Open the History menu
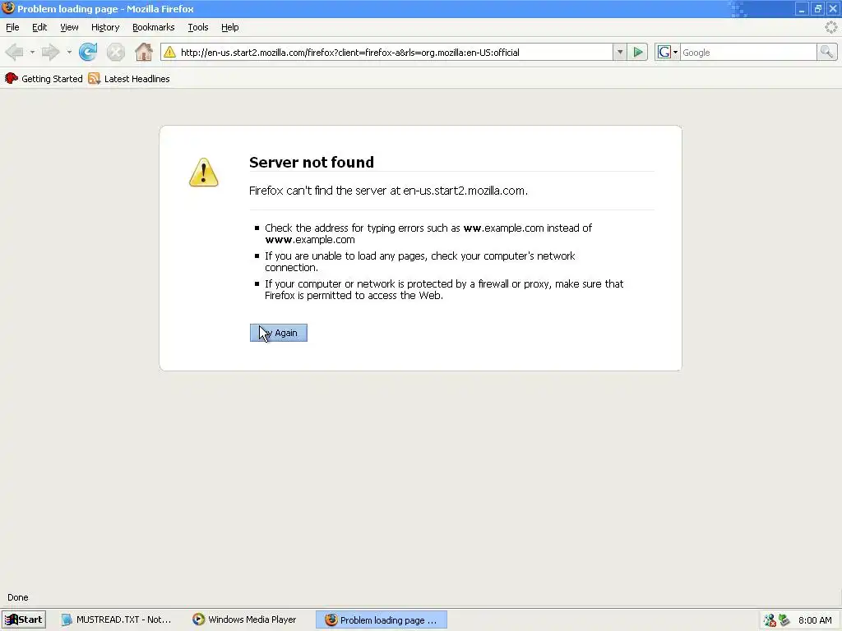 [x=105, y=27]
